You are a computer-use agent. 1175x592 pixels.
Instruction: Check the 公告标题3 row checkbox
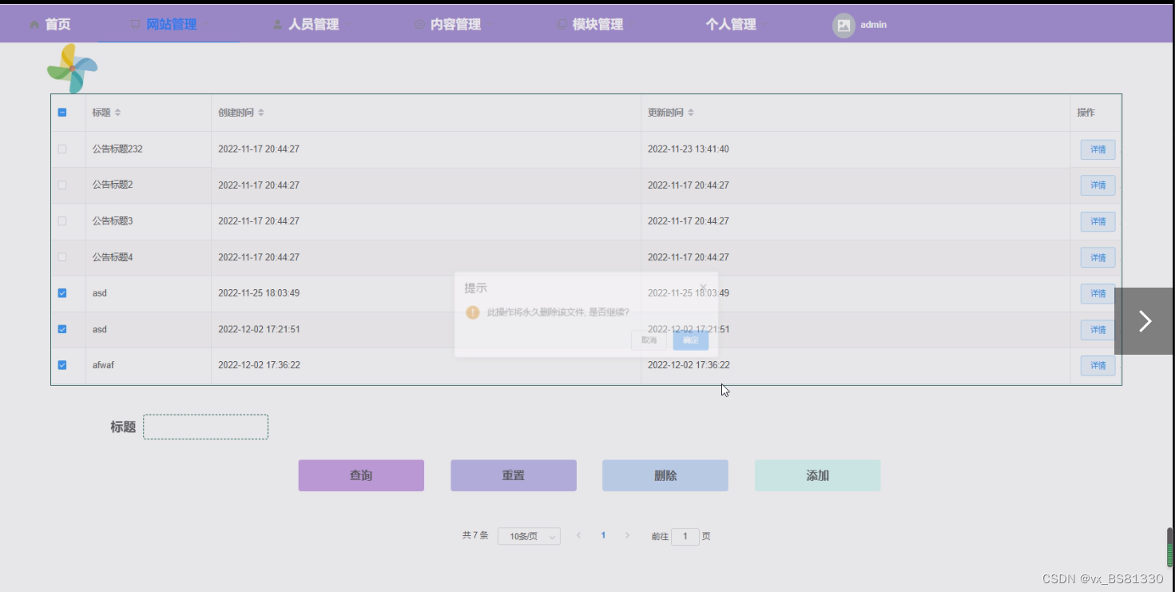(x=62, y=221)
